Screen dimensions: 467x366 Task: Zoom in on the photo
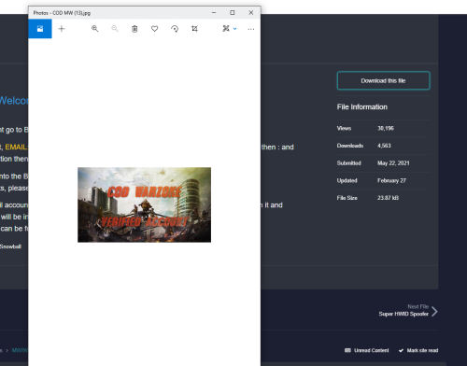pyautogui.click(x=94, y=29)
